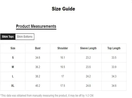Switch to the Bikini Bottoms tab
Image resolution: width=132 pixels, height=98 pixels.
pyautogui.click(x=25, y=37)
